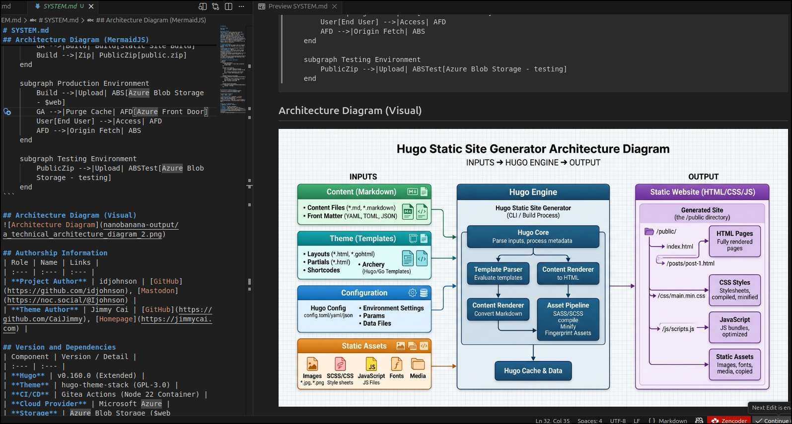Close the SYSTEM.md editor tab
792x424 pixels.
[x=91, y=6]
